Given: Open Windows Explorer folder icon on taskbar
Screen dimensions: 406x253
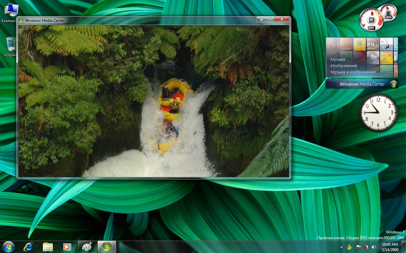Looking at the screenshot, I should tap(48, 247).
